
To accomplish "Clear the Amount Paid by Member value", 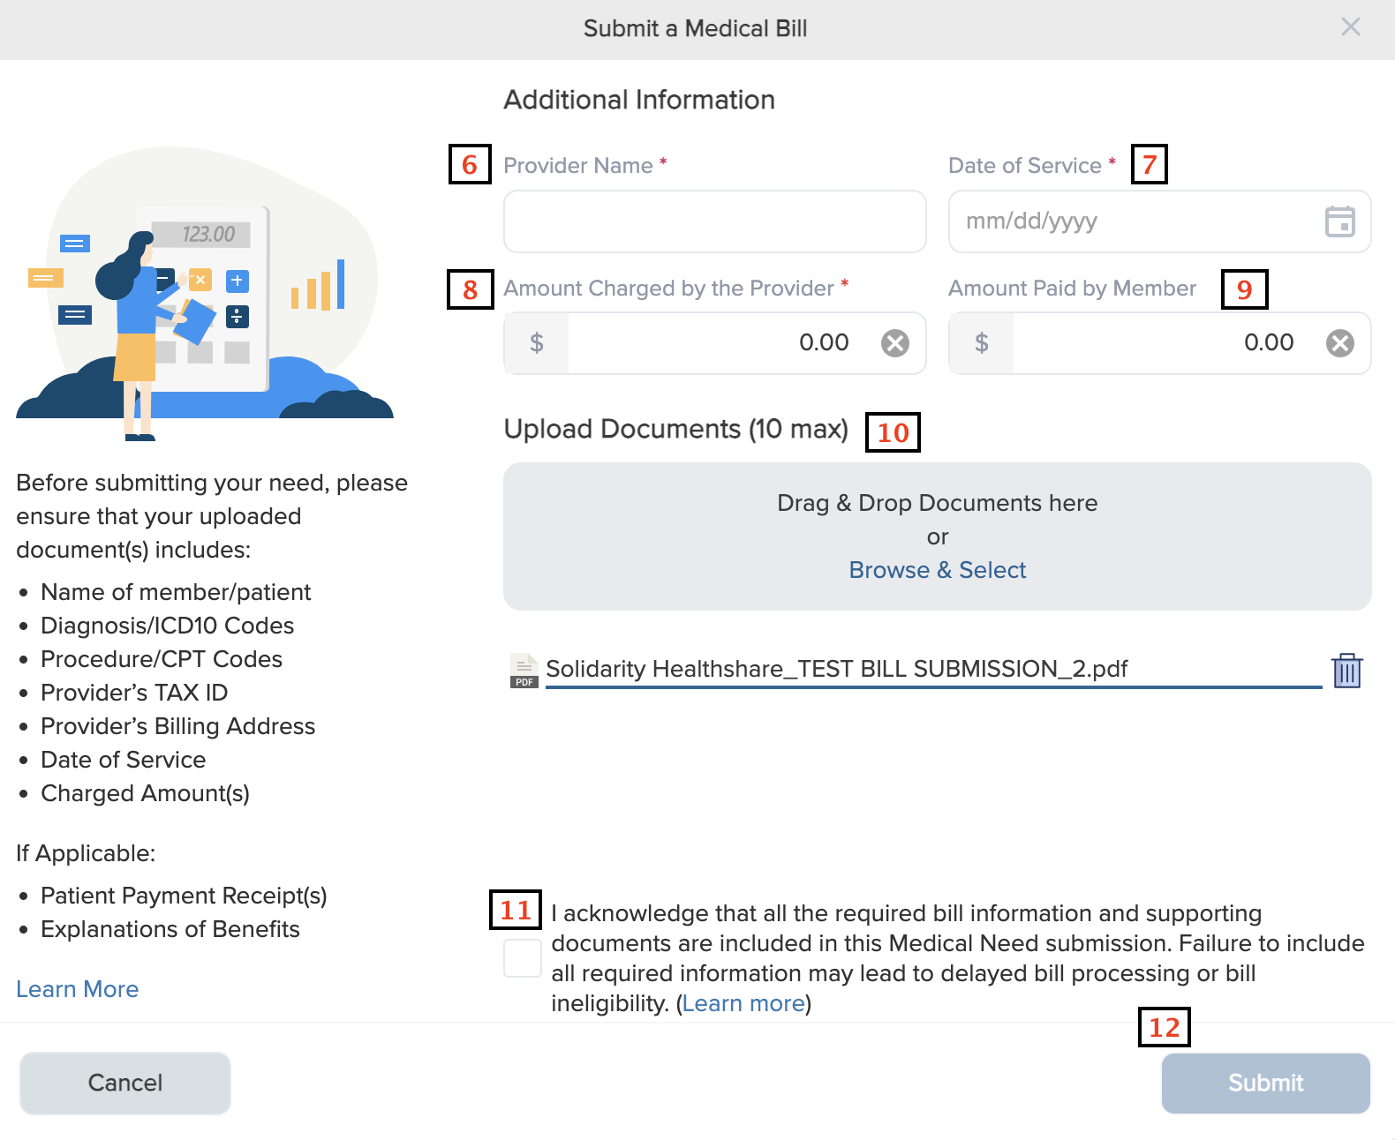I will (1339, 343).
